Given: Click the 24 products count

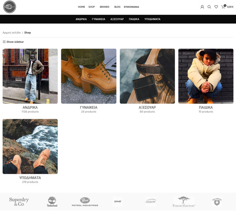Looking at the screenshot, I should (88, 112).
